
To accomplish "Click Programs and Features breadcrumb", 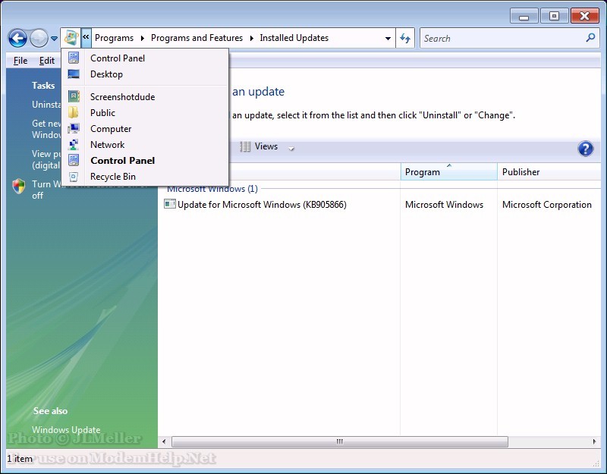I will click(197, 38).
